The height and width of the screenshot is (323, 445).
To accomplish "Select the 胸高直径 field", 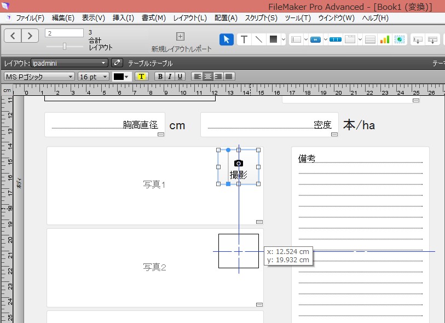I will 105,125.
